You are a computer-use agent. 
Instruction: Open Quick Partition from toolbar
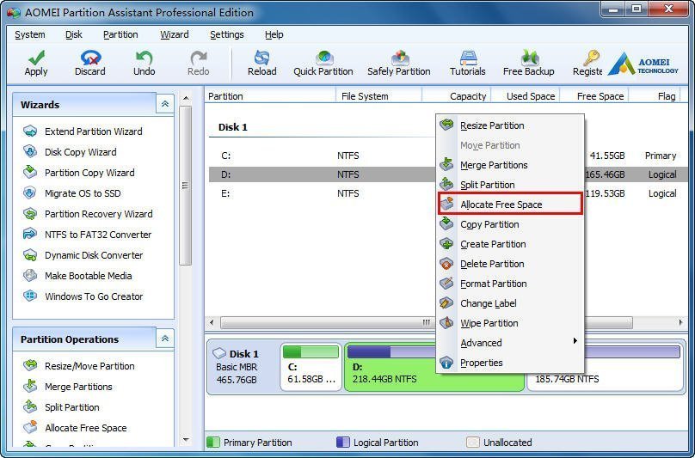tap(323, 64)
